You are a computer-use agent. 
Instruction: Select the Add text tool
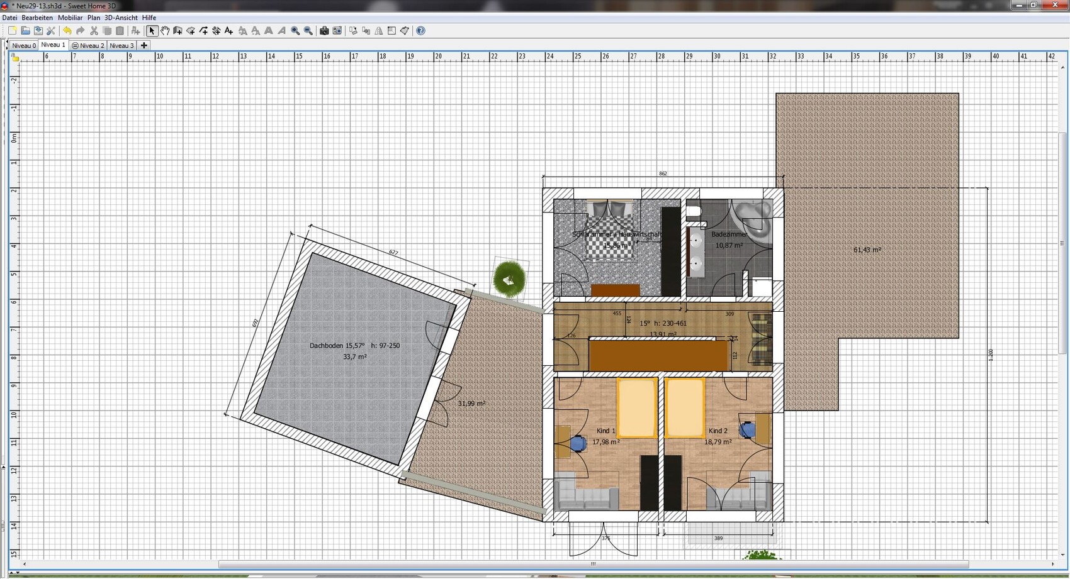point(229,31)
